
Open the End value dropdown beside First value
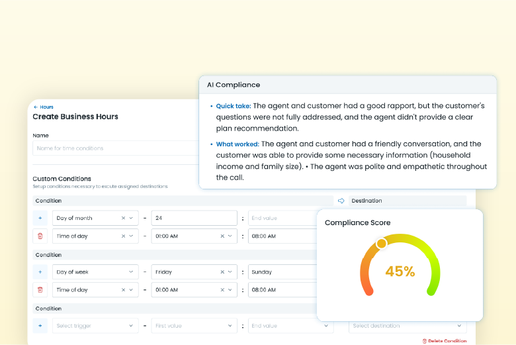(x=290, y=326)
